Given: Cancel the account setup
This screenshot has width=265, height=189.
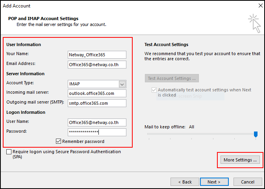Looking at the screenshot, I should 248,182.
